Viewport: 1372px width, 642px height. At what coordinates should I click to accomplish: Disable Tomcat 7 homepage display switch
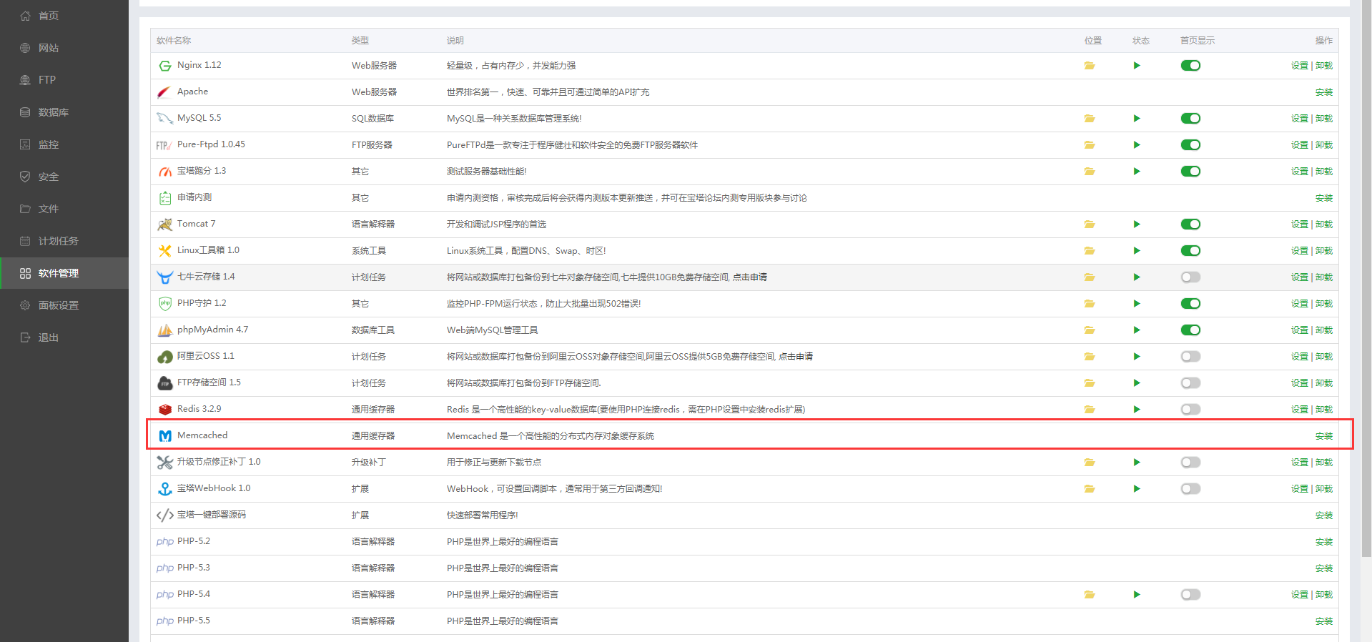(x=1190, y=224)
